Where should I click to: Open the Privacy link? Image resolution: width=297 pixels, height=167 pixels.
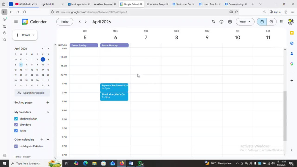coord(27,157)
